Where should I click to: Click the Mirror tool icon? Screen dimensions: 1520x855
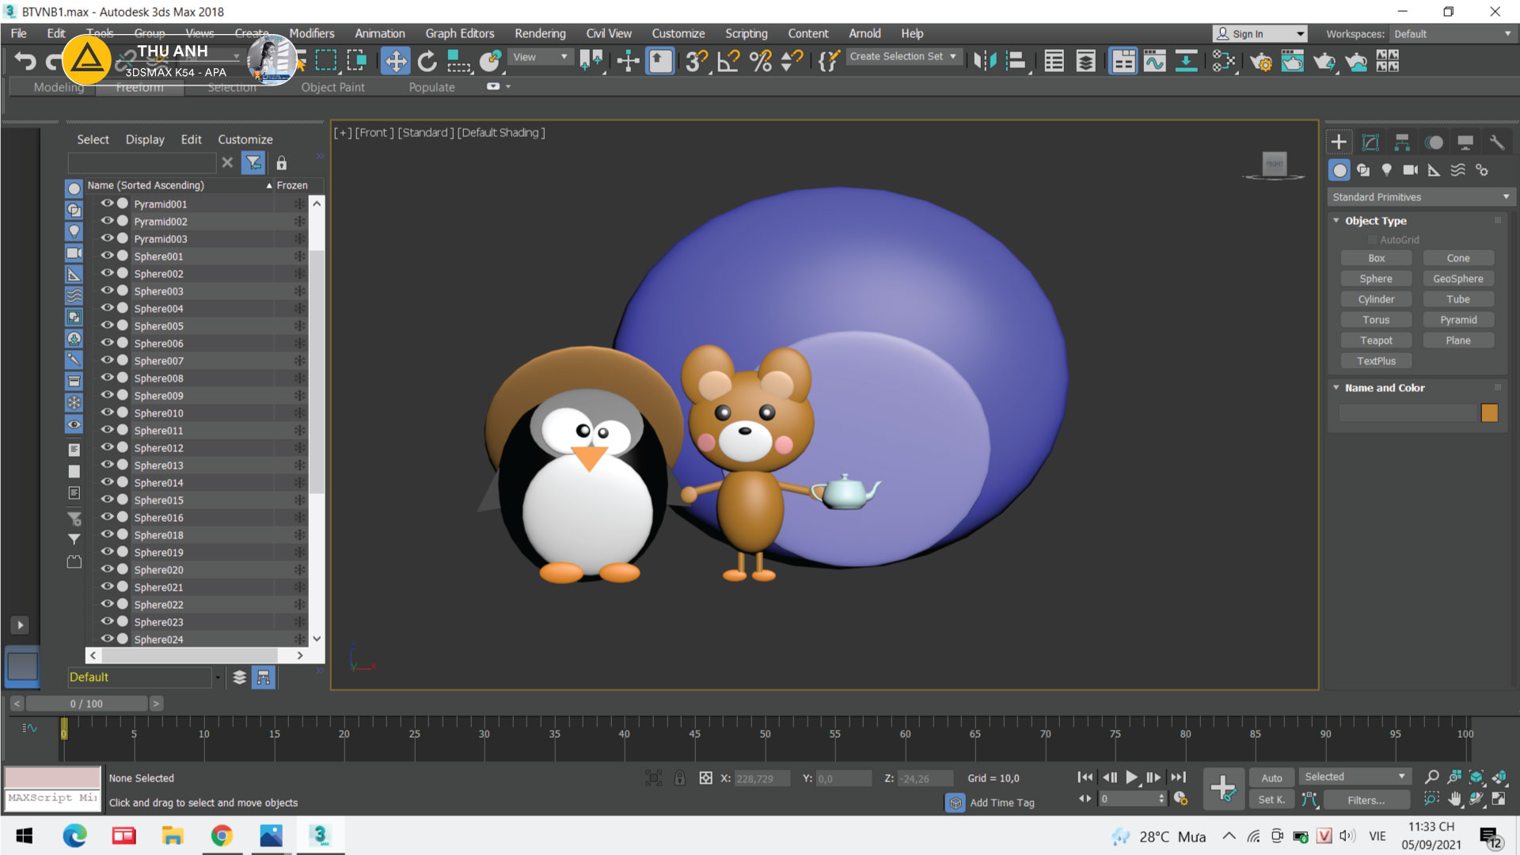point(985,61)
